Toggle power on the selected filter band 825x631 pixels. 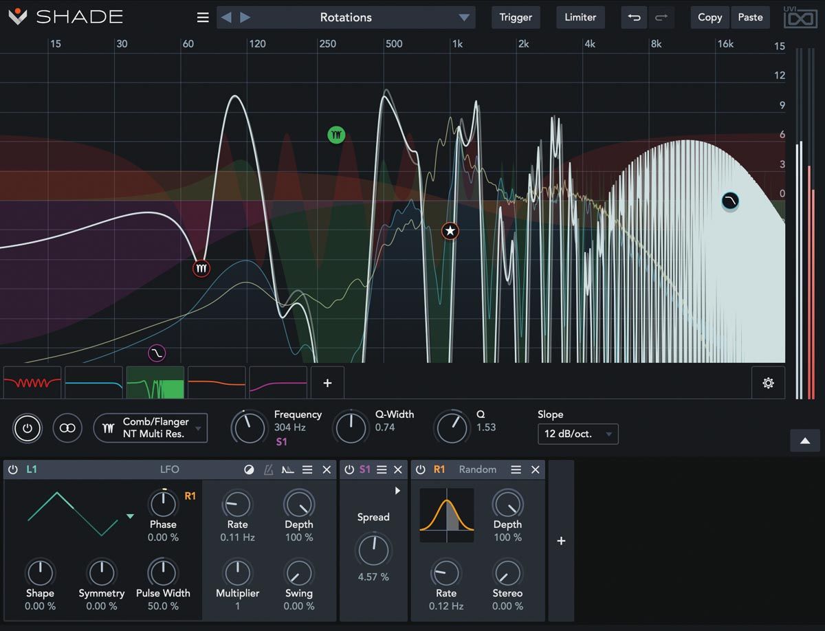27,428
